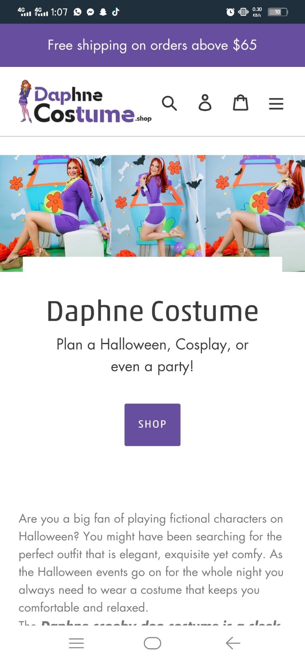The height and width of the screenshot is (661, 305).
Task: Open the site search magnifier icon
Action: pos(169,103)
